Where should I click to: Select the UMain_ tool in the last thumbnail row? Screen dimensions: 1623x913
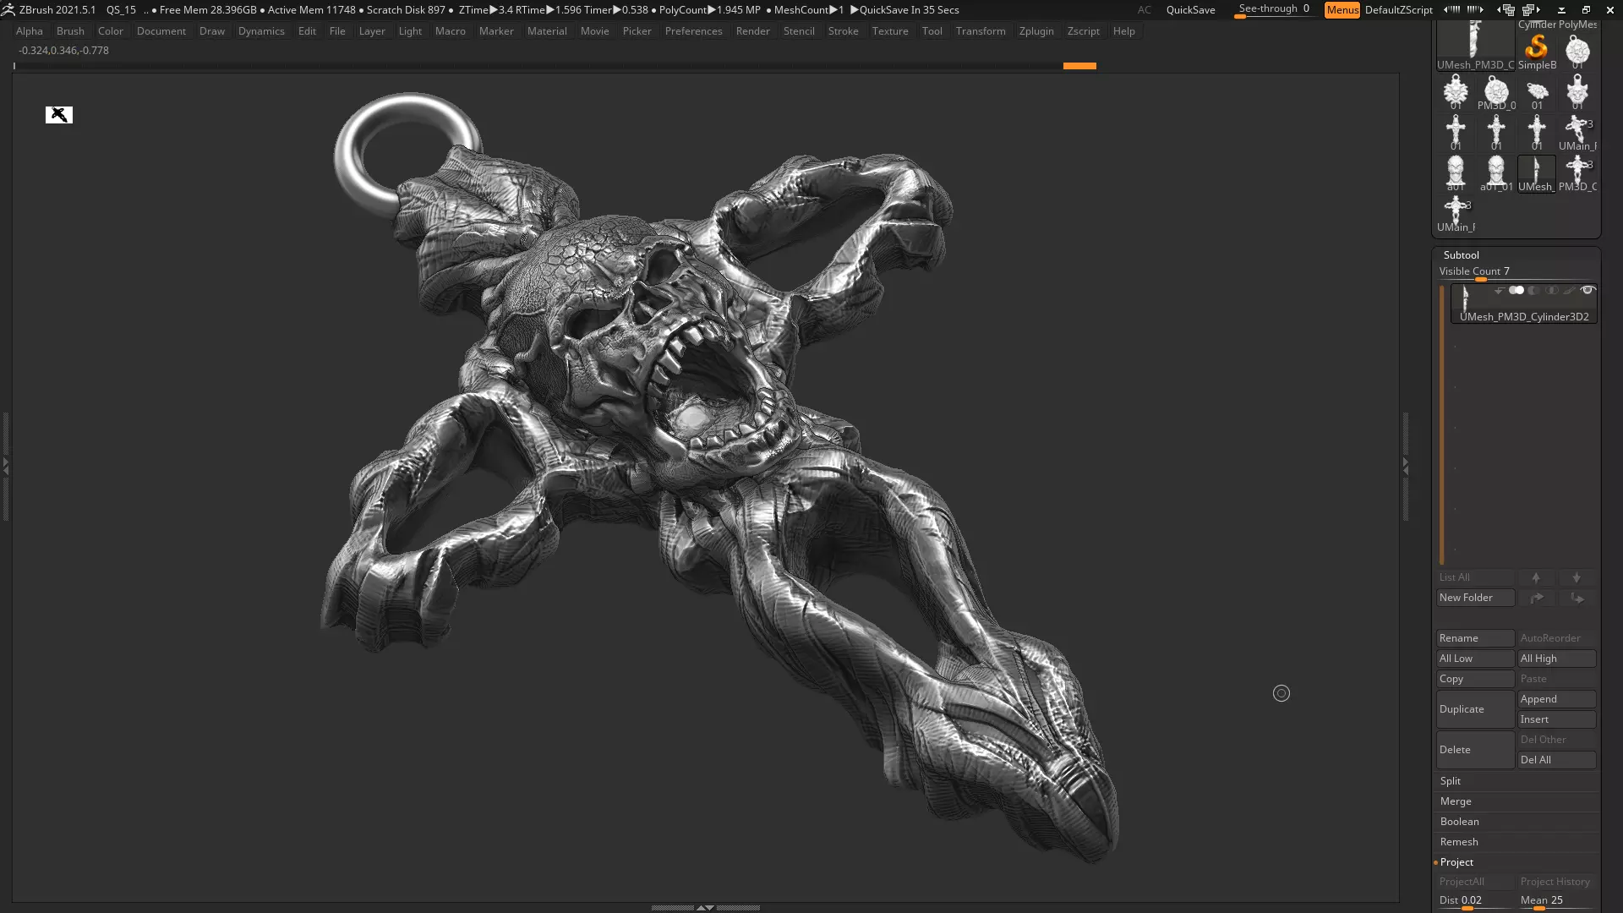pos(1456,214)
